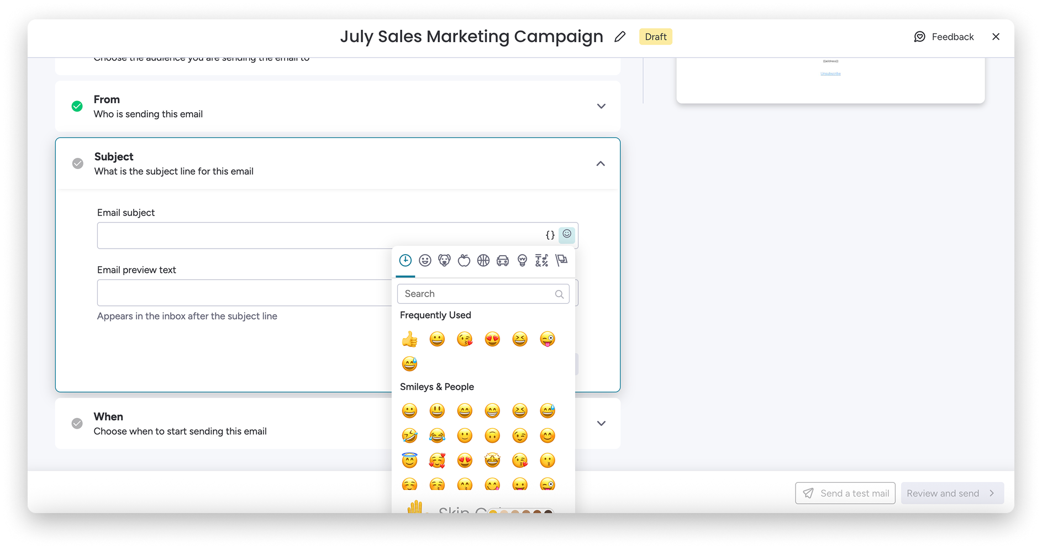Click the grey check beside Subject
The image size is (1042, 549).
[x=78, y=163]
